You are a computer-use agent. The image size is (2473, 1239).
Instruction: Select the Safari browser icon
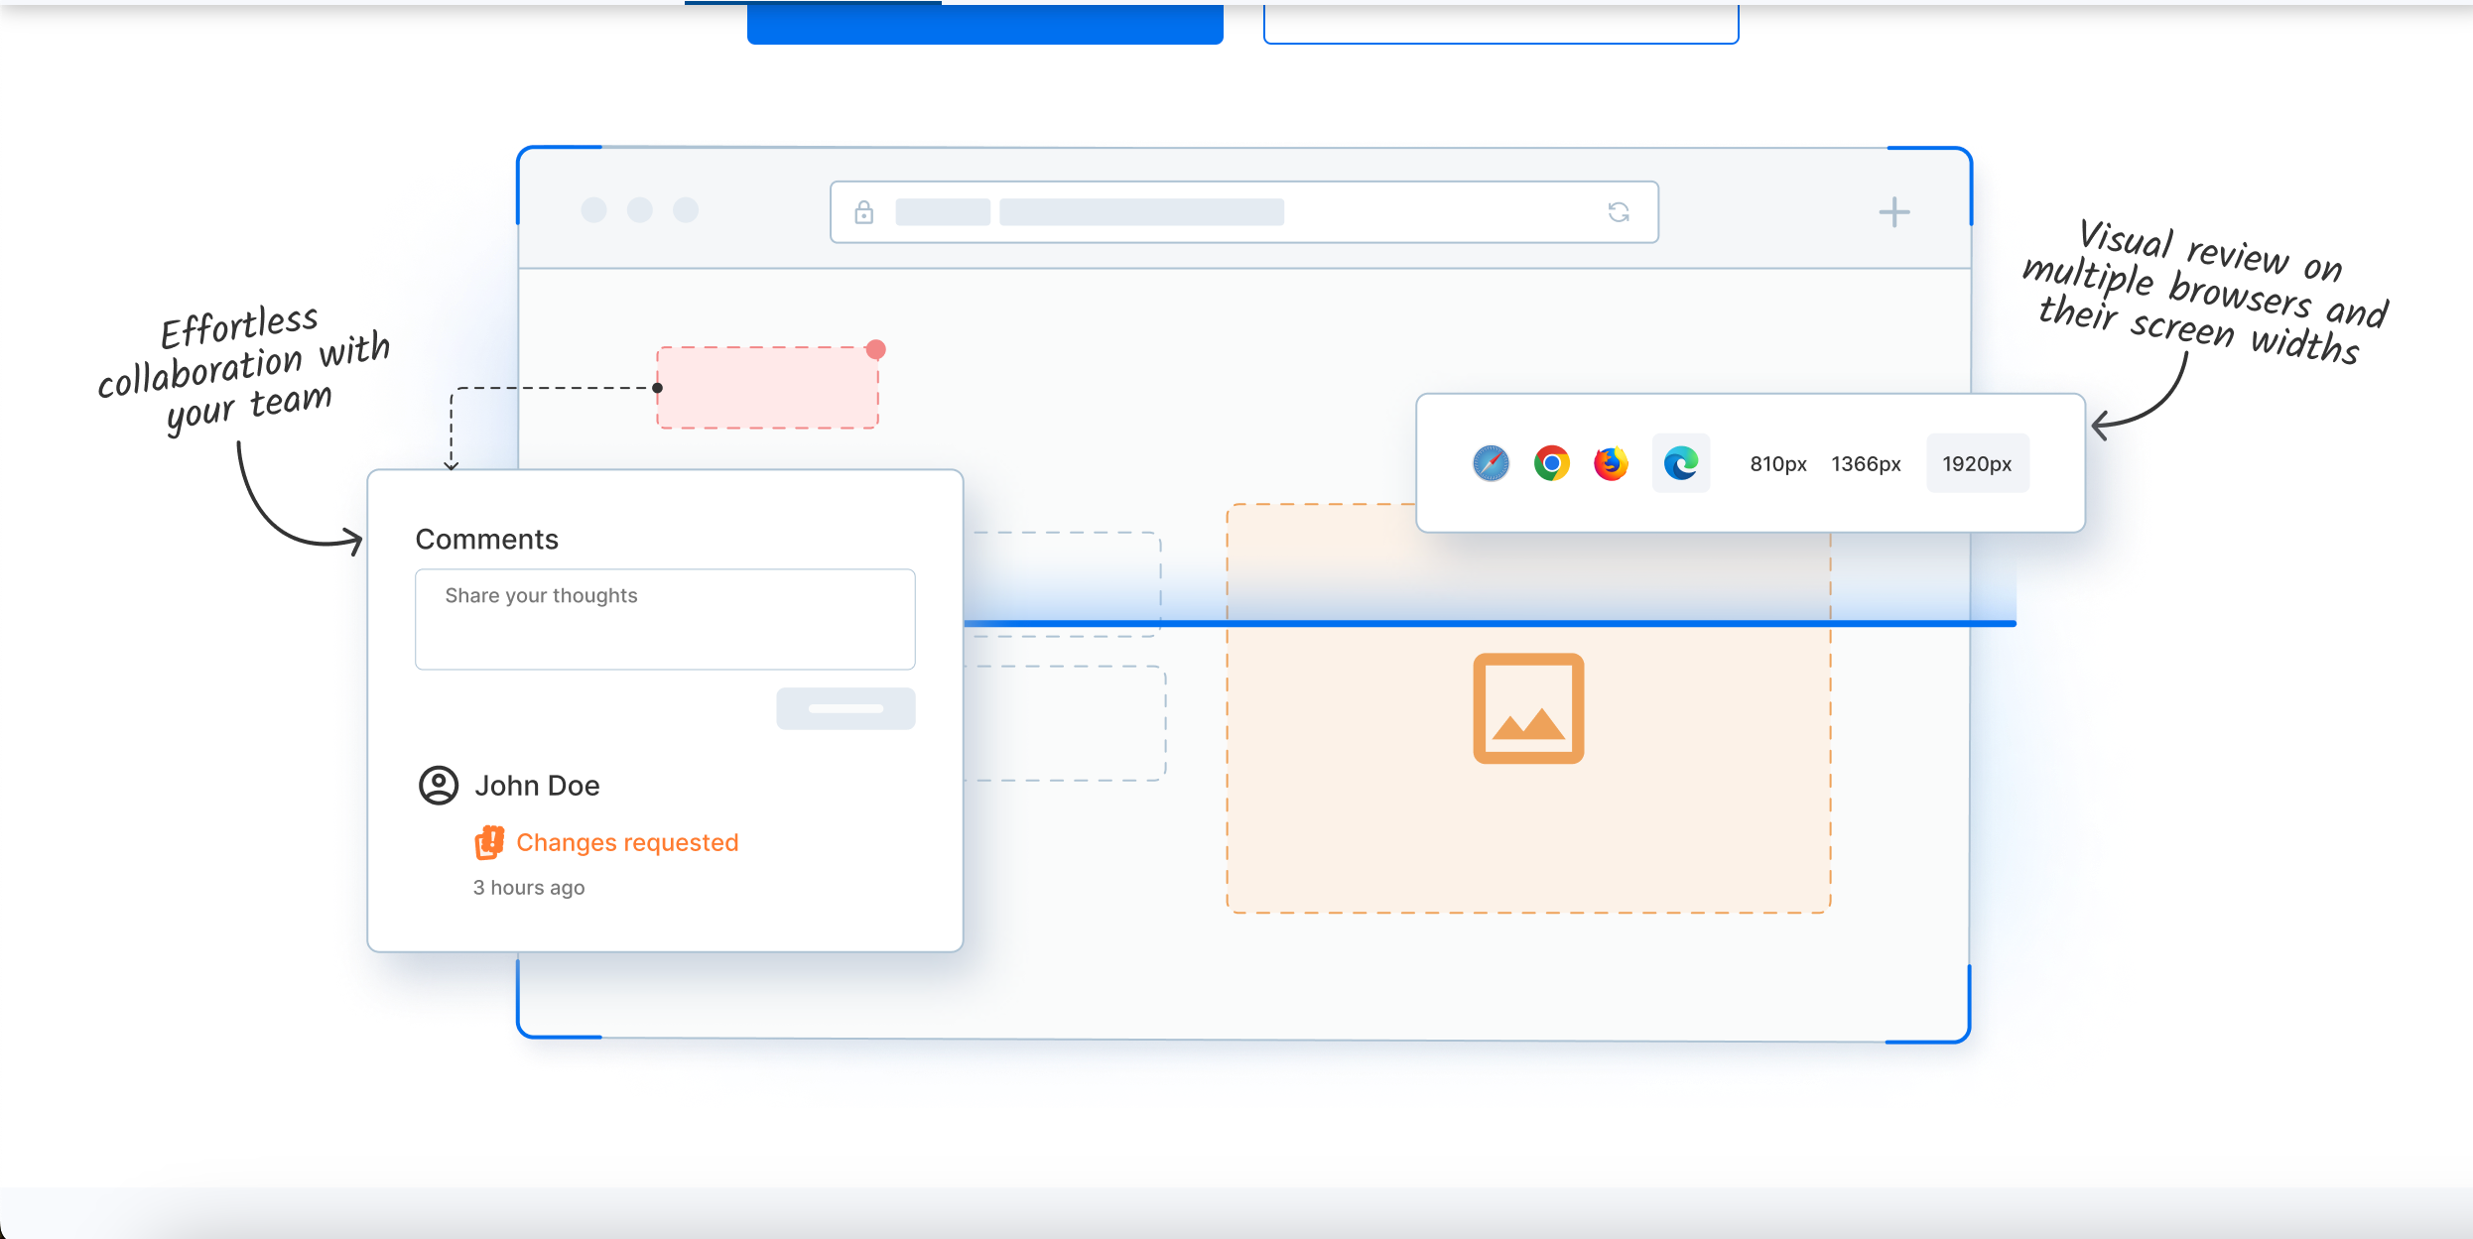point(1491,463)
